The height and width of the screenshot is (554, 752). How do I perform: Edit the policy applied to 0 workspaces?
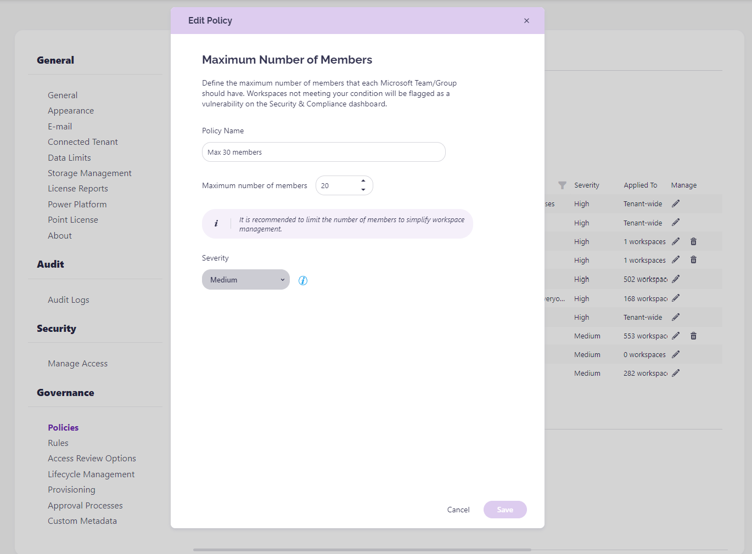(x=676, y=354)
